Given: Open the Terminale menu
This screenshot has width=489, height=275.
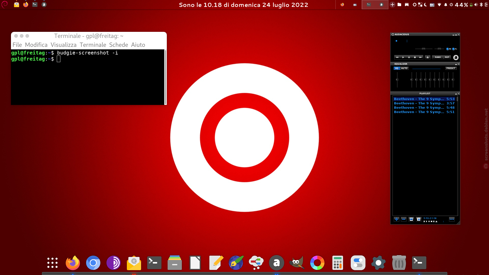Looking at the screenshot, I should coord(93,45).
